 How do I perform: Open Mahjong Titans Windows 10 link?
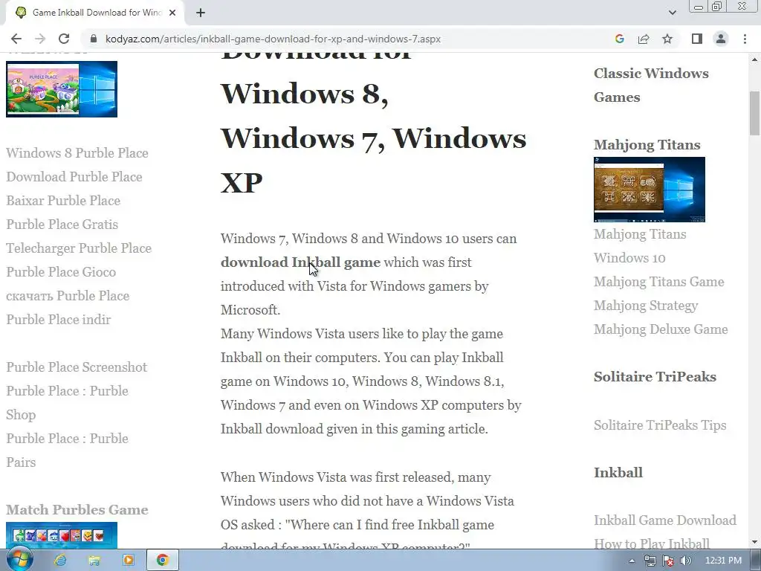pos(640,245)
